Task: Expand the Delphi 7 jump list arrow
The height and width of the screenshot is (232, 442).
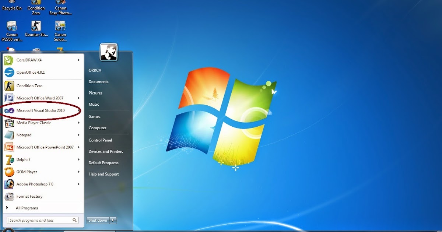Action: (79, 159)
